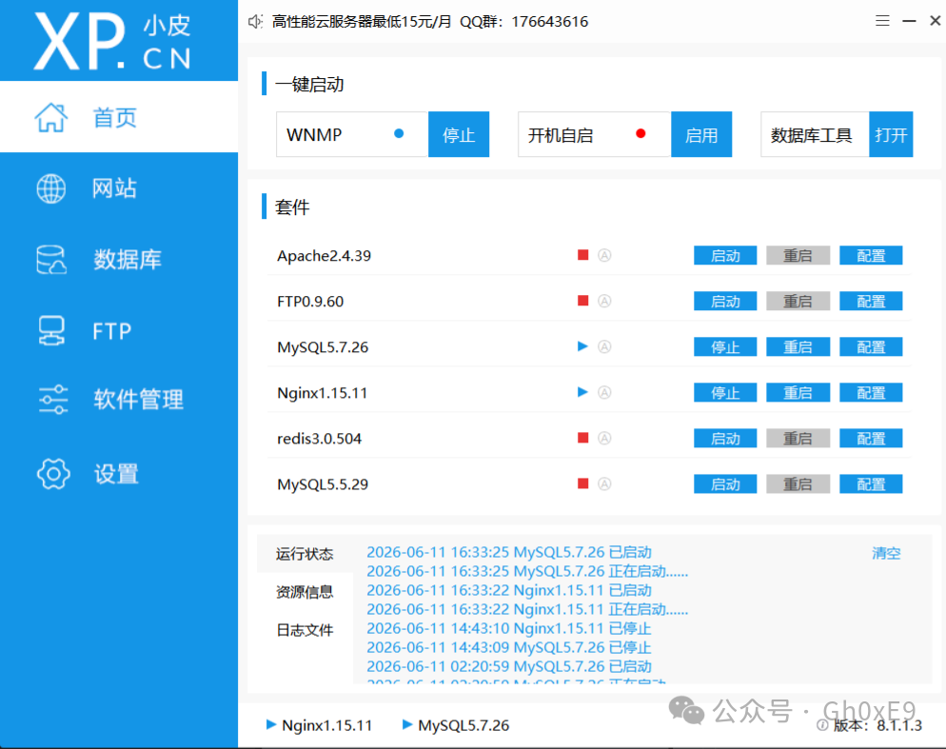This screenshot has height=749, width=946.
Task: Enable 开机自启 with the 启用 button
Action: coord(701,134)
